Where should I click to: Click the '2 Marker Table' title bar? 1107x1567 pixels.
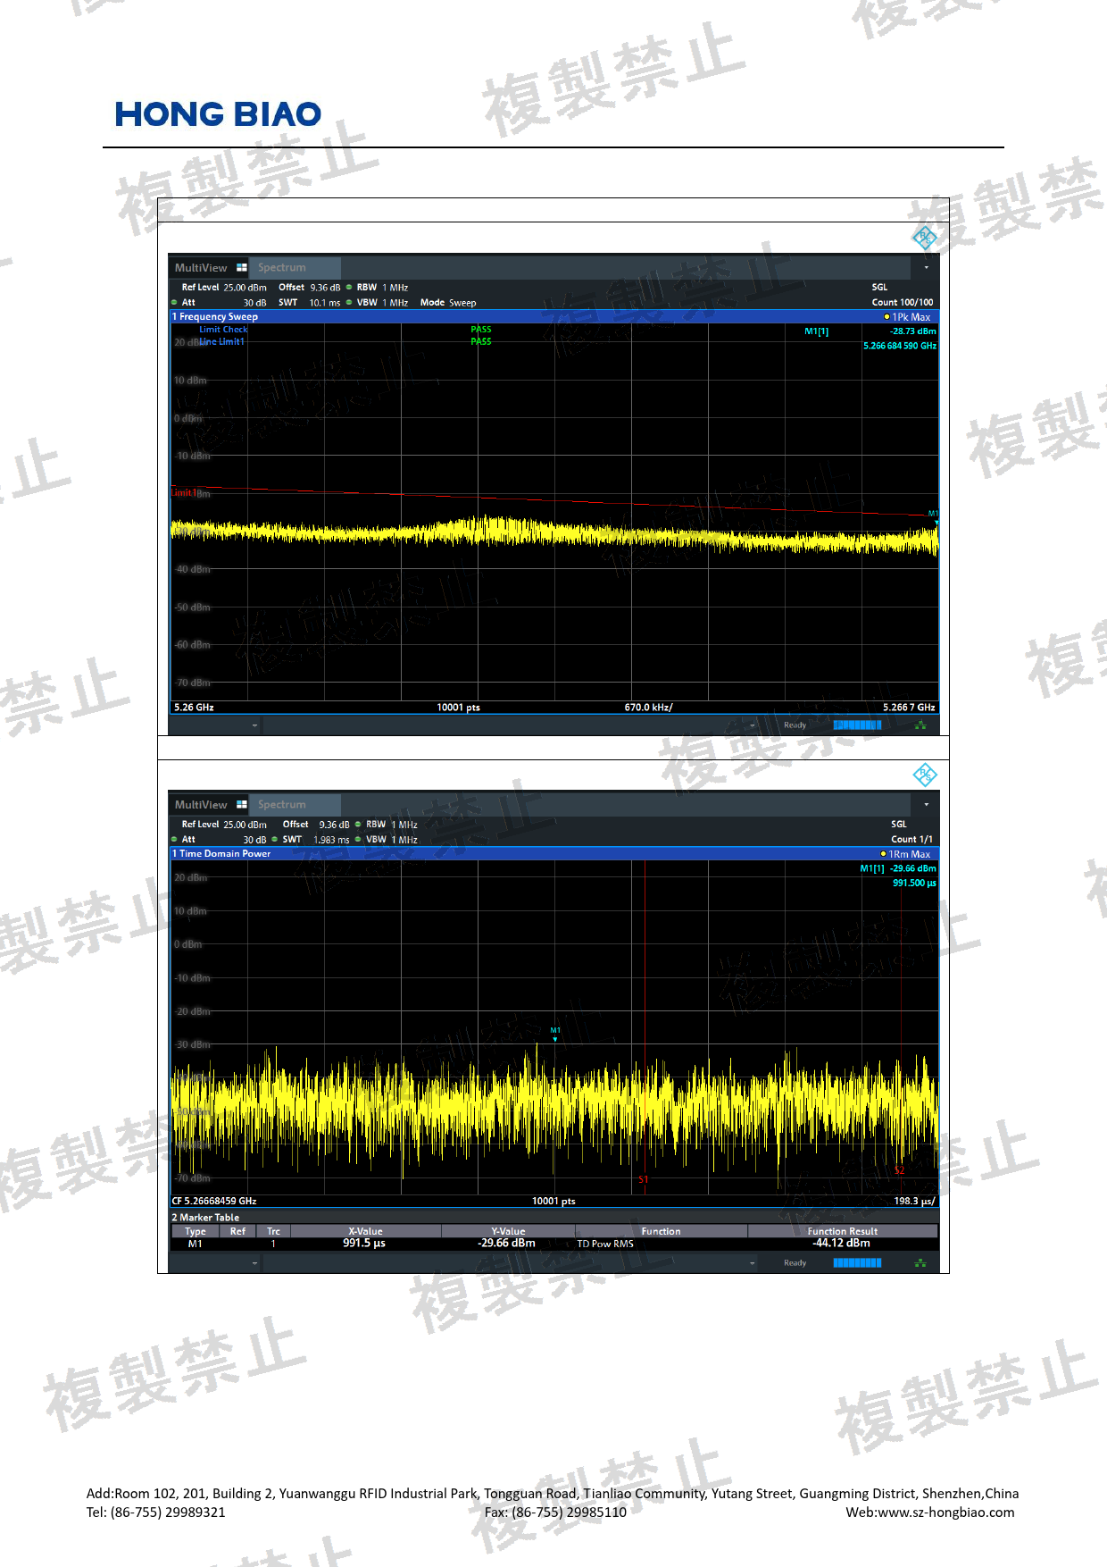tap(553, 1218)
